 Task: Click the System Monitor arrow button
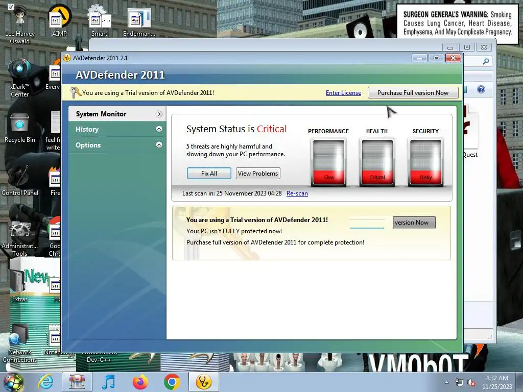tap(159, 114)
